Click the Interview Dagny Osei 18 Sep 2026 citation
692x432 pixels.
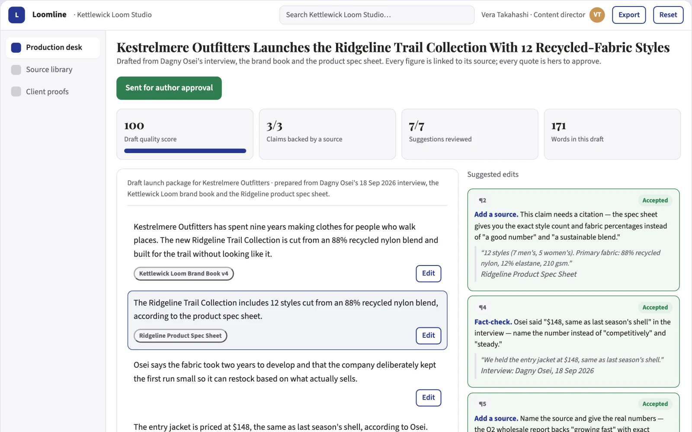tap(537, 371)
